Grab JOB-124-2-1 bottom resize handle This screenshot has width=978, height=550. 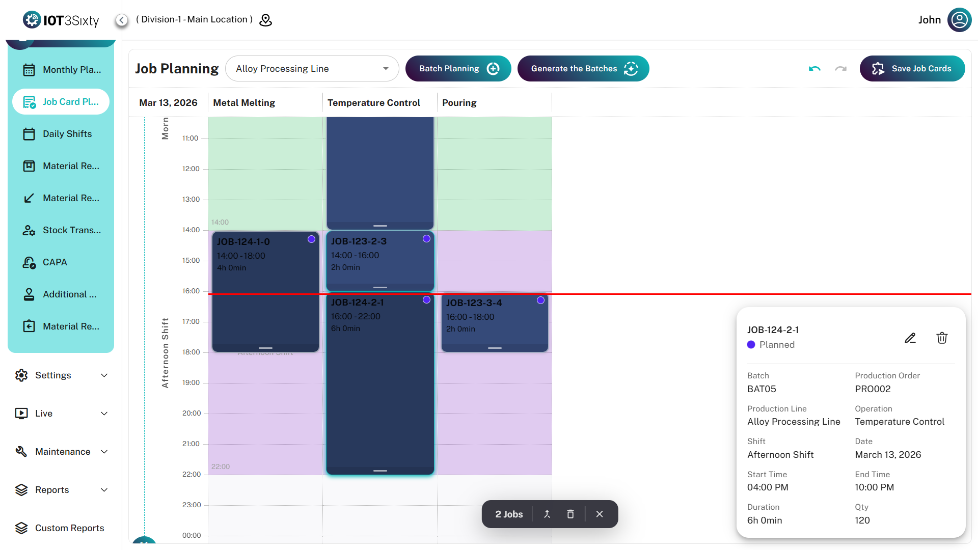380,471
